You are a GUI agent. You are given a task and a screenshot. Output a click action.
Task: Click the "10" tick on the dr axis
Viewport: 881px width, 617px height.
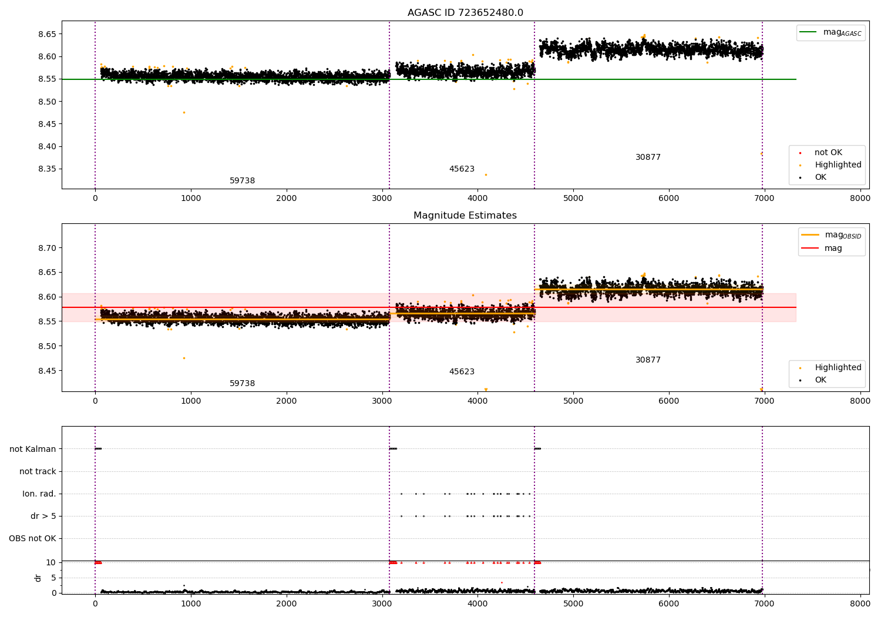[x=51, y=563]
